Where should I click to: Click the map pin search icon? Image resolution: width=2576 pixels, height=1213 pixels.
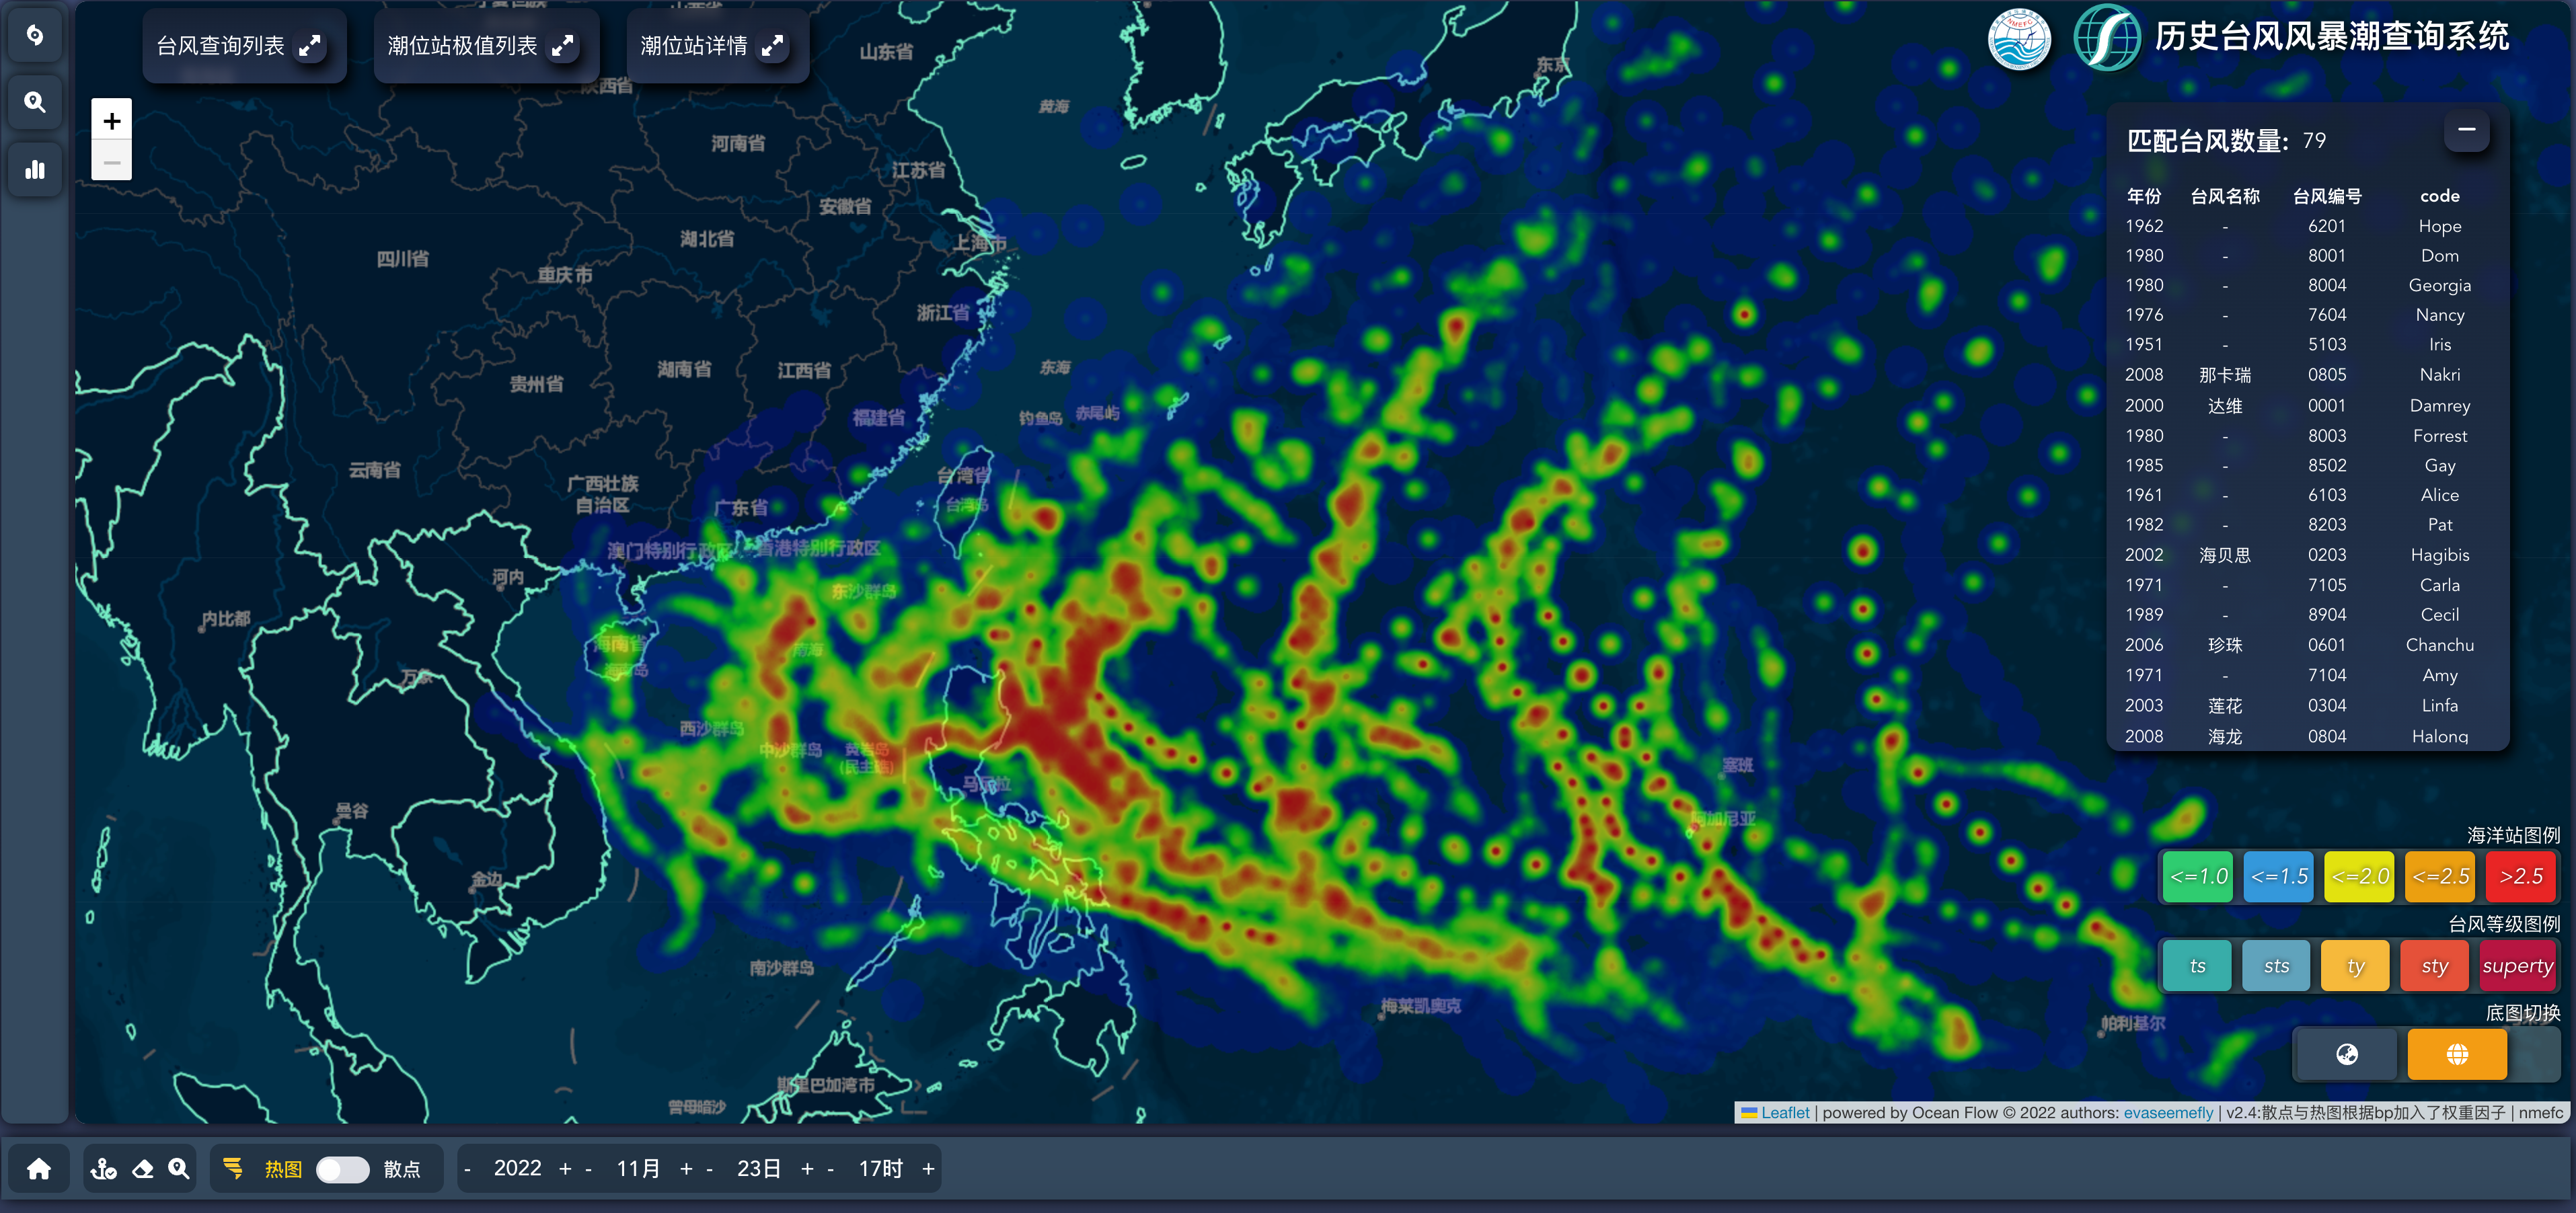pos(179,1168)
